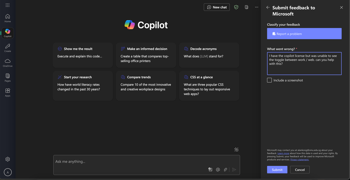Screen dimensions: 350x180
Task: Open the Privacy statement link
Action: [300, 159]
